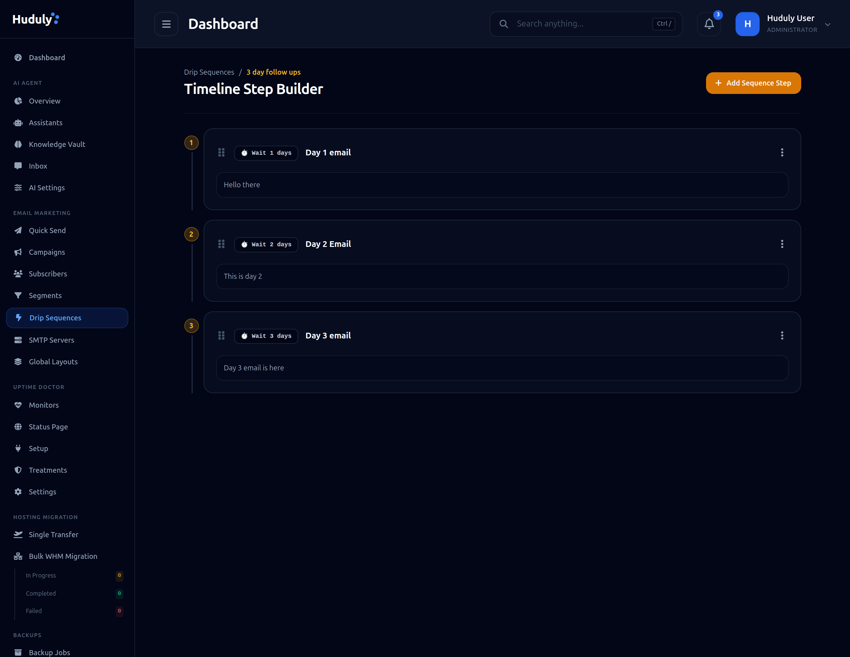The width and height of the screenshot is (850, 657).
Task: Click the Day 2 Email step title
Action: pos(328,244)
